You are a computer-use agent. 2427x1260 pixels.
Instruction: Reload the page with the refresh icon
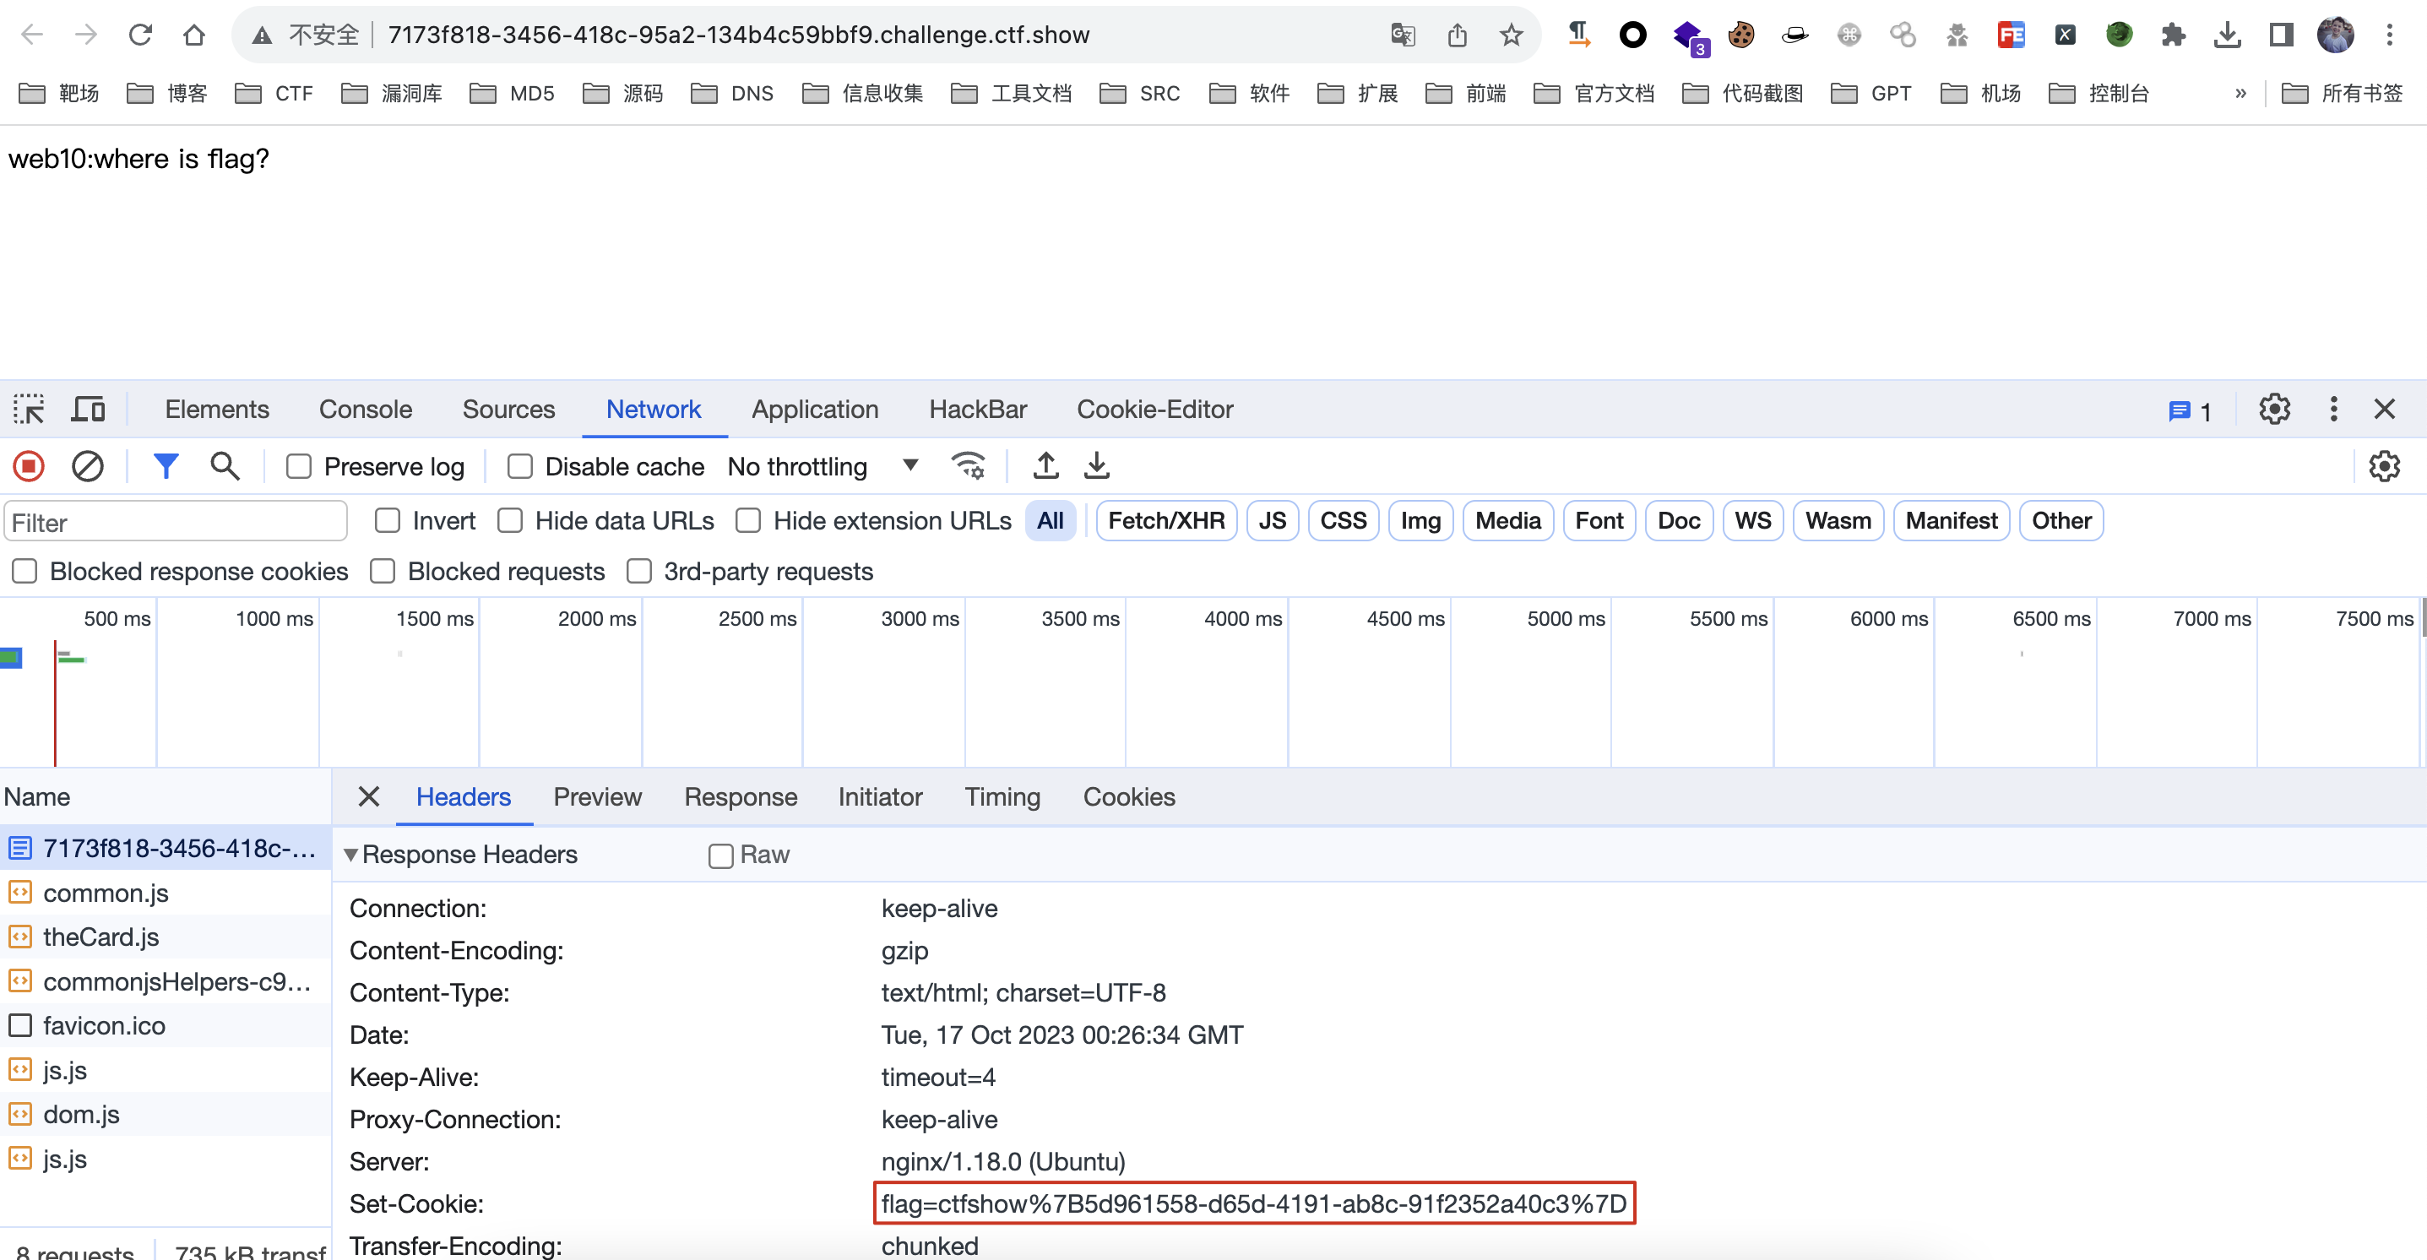(140, 35)
